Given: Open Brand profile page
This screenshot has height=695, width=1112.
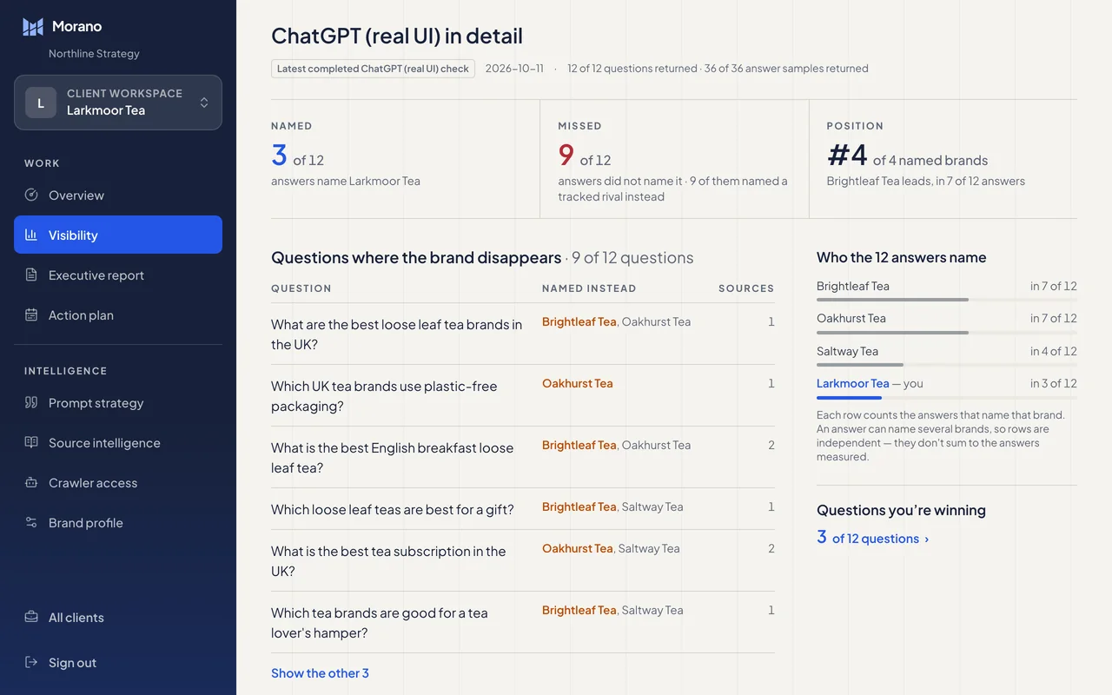Looking at the screenshot, I should pos(118,522).
